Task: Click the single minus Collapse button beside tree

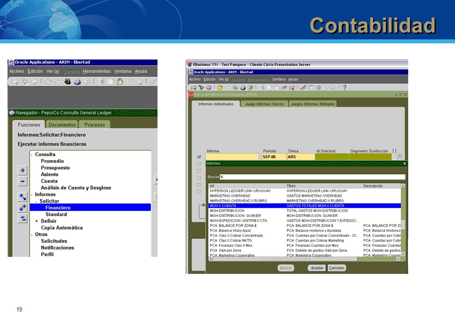Action: coord(22,181)
